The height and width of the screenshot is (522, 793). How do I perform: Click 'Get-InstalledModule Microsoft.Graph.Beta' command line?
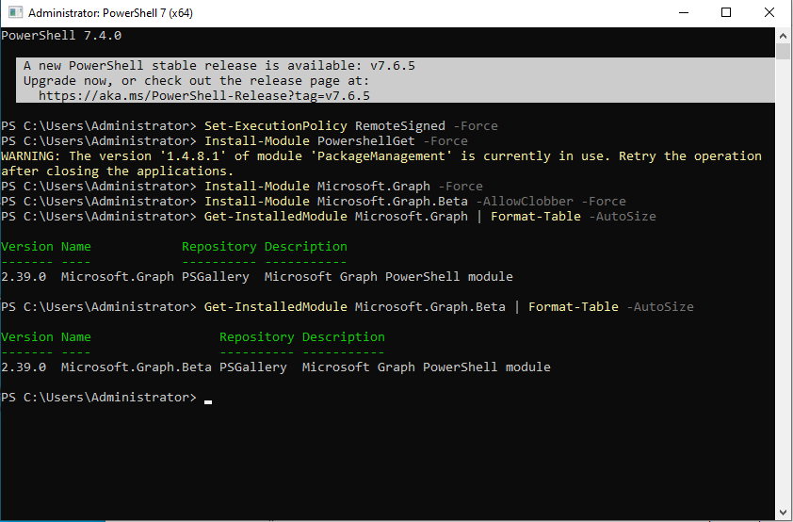pos(448,307)
